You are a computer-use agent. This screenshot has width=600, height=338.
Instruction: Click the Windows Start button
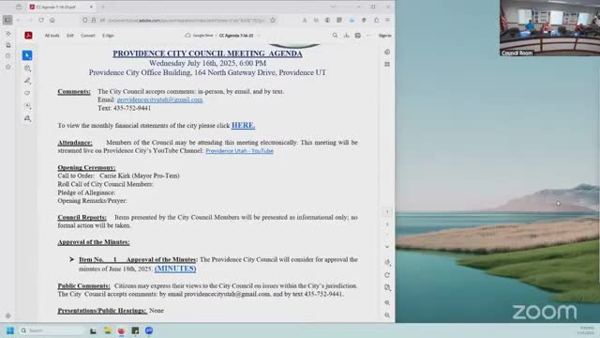[10, 330]
